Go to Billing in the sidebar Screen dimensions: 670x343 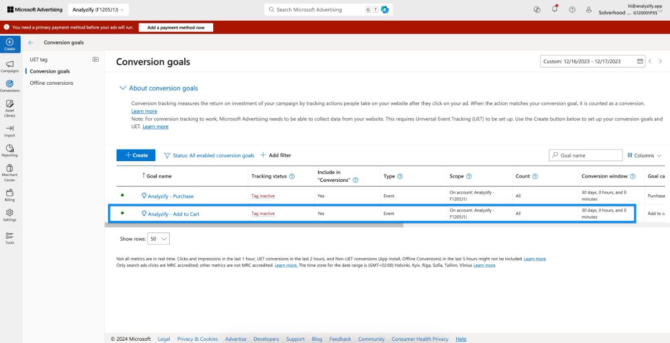click(x=9, y=195)
